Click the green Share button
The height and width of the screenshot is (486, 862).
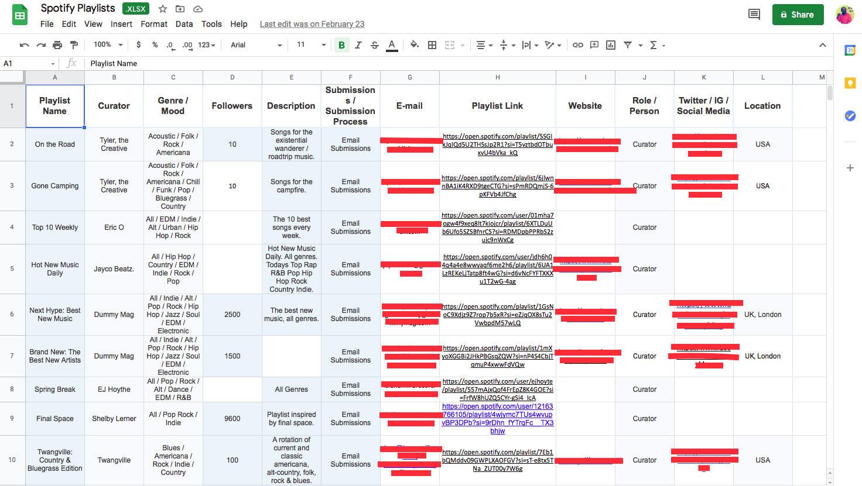click(798, 14)
